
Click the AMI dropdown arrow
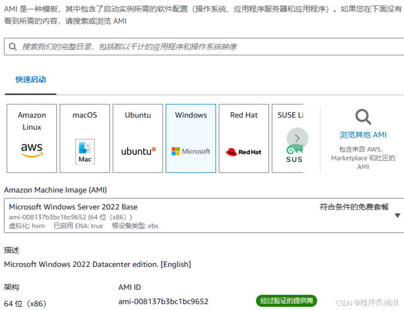pos(397,215)
